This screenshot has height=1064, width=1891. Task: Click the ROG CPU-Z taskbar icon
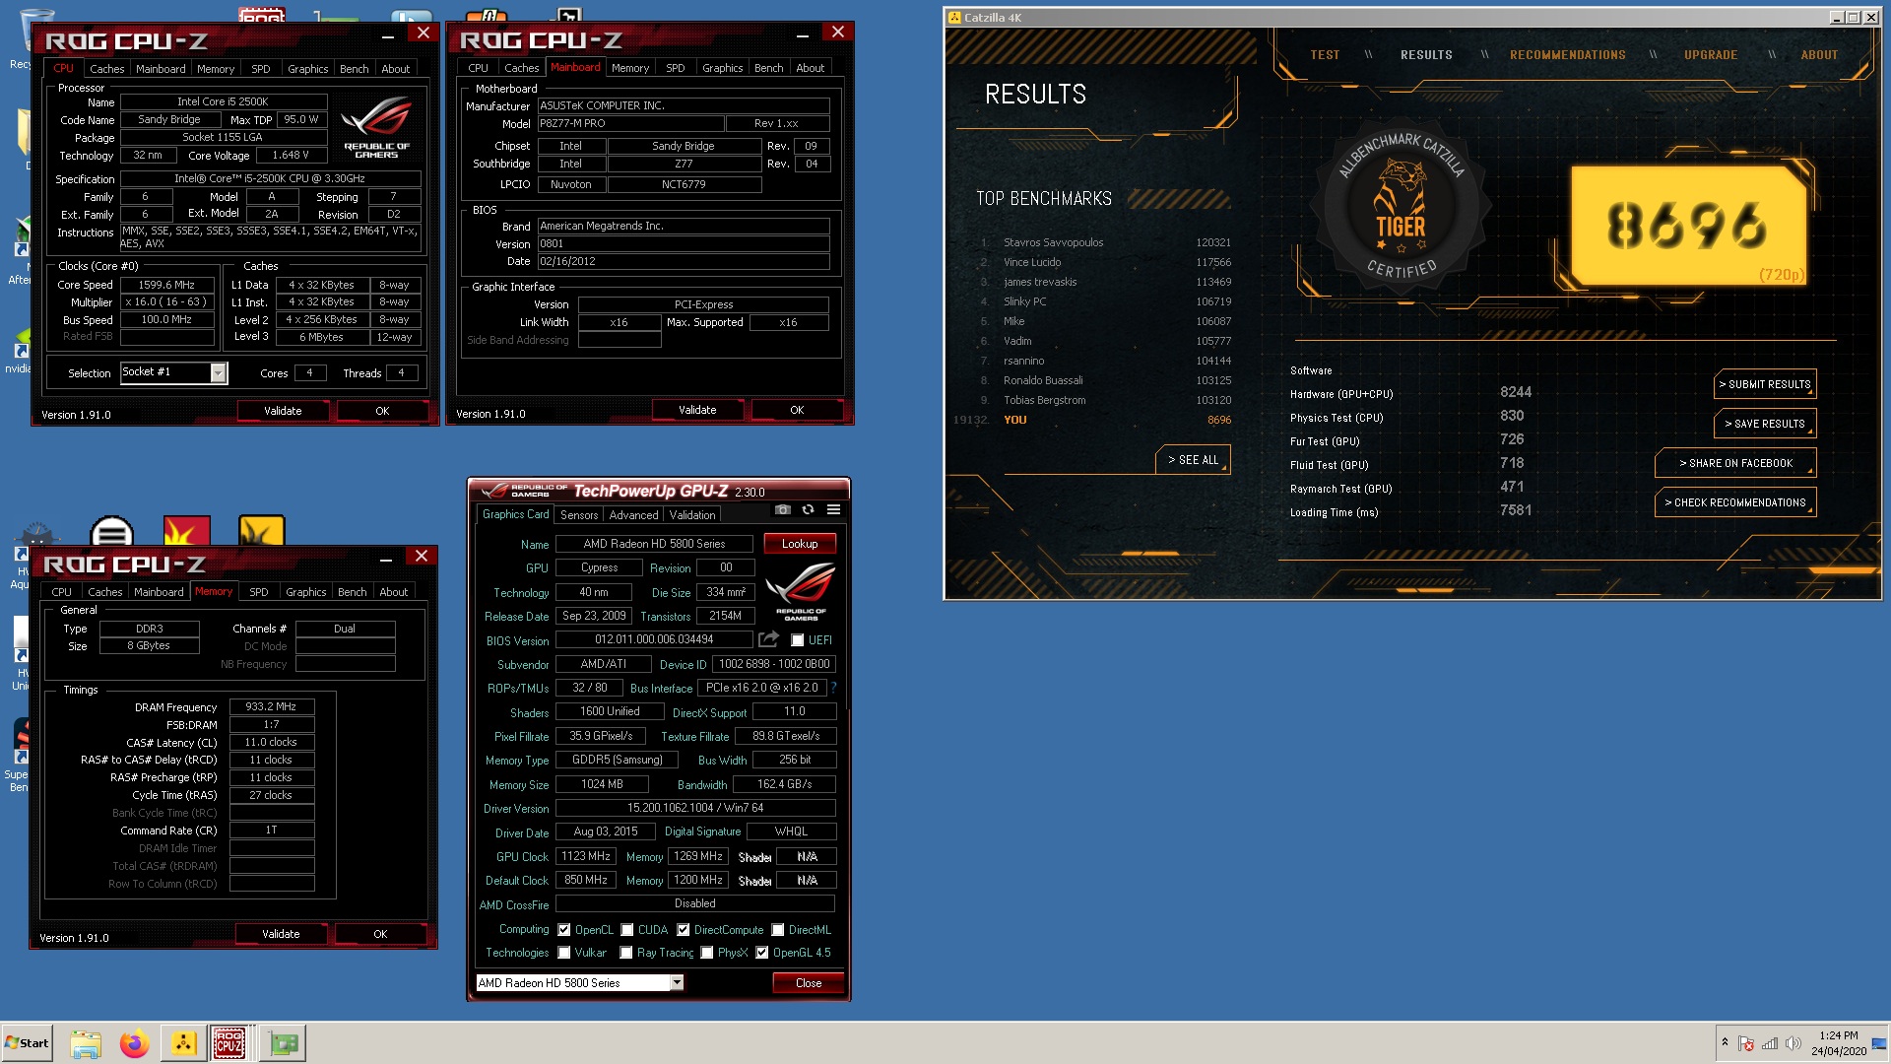pos(229,1043)
